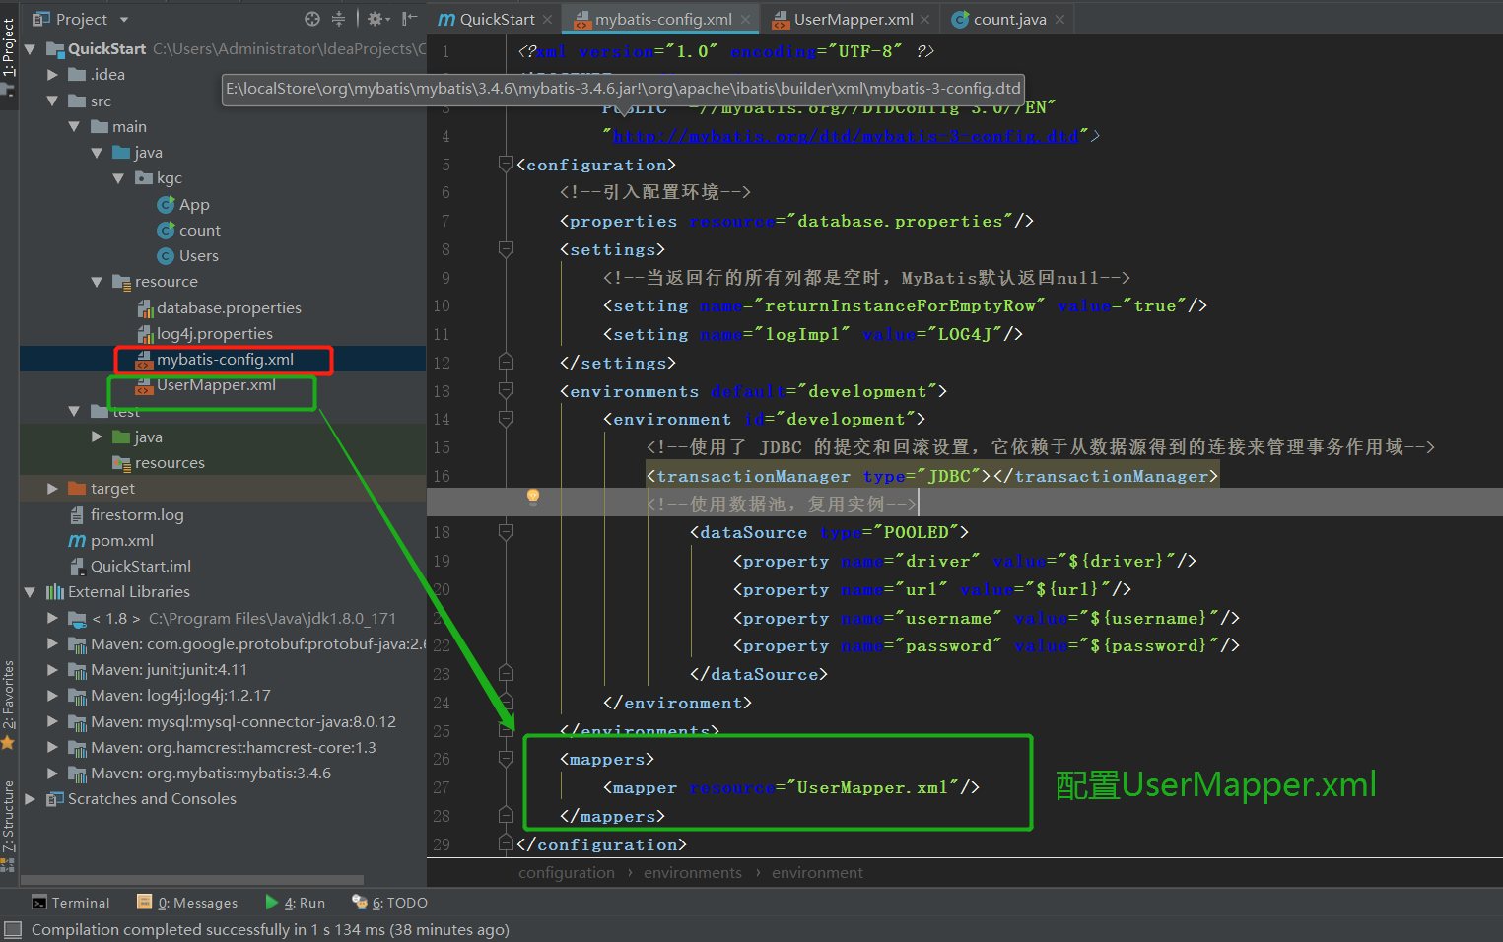Click configuration in the breadcrumb bar

coord(567,872)
